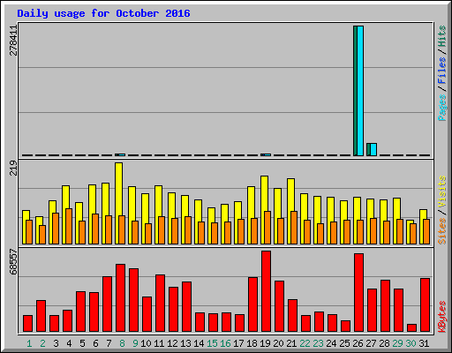Click day label 5 on the x-axis
The height and width of the screenshot is (353, 452).
pyautogui.click(x=82, y=343)
